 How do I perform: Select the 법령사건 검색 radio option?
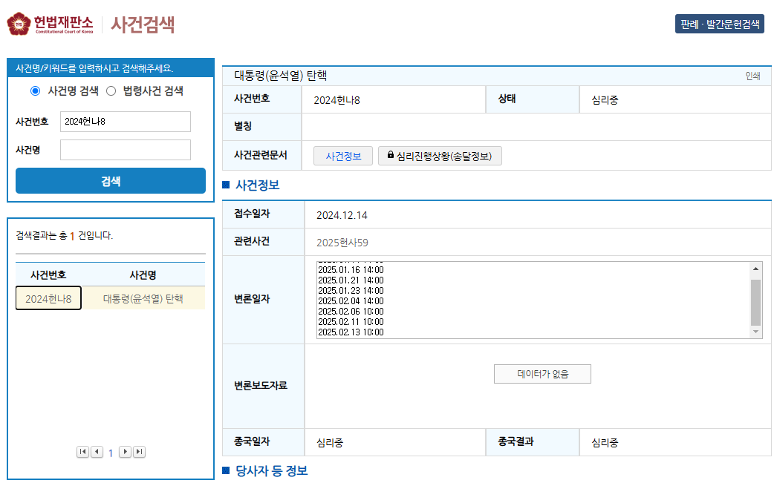tap(113, 91)
